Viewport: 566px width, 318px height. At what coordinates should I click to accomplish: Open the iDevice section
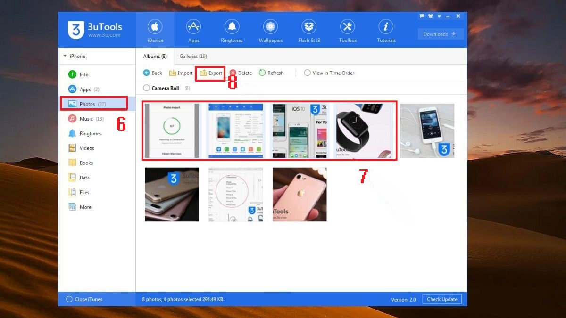155,31
